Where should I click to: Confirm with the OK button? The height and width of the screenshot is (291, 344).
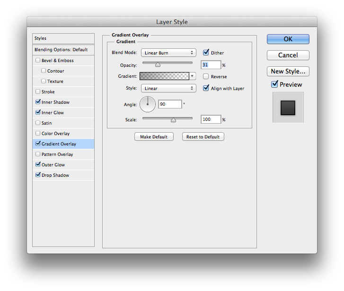288,39
